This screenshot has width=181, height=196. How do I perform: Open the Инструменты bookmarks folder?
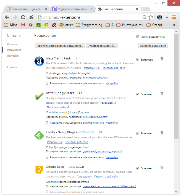pos(130,25)
